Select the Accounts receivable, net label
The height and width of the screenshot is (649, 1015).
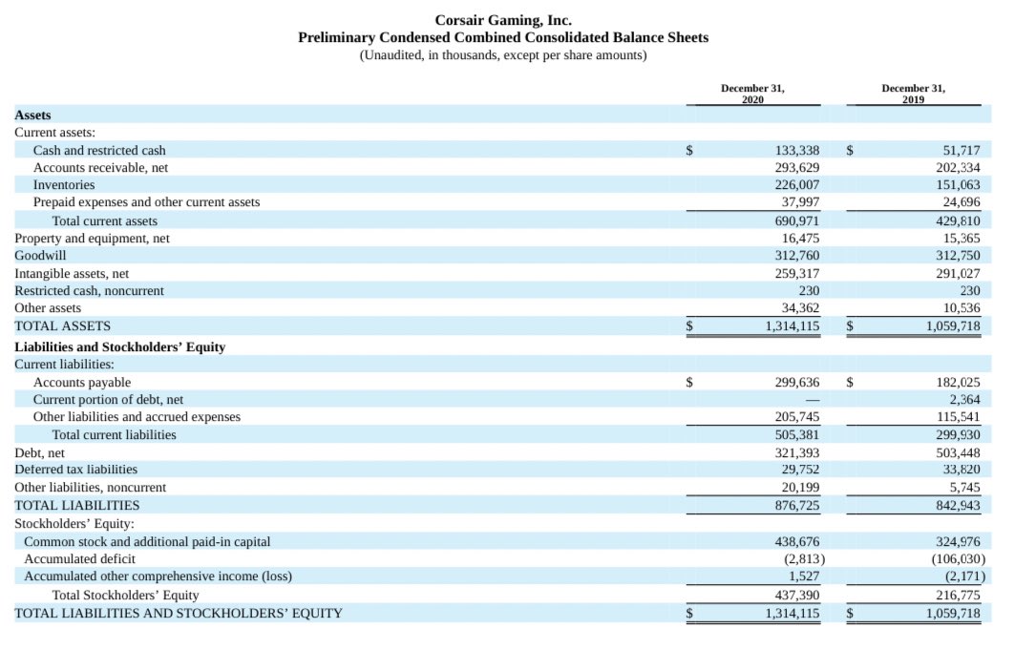pyautogui.click(x=100, y=168)
